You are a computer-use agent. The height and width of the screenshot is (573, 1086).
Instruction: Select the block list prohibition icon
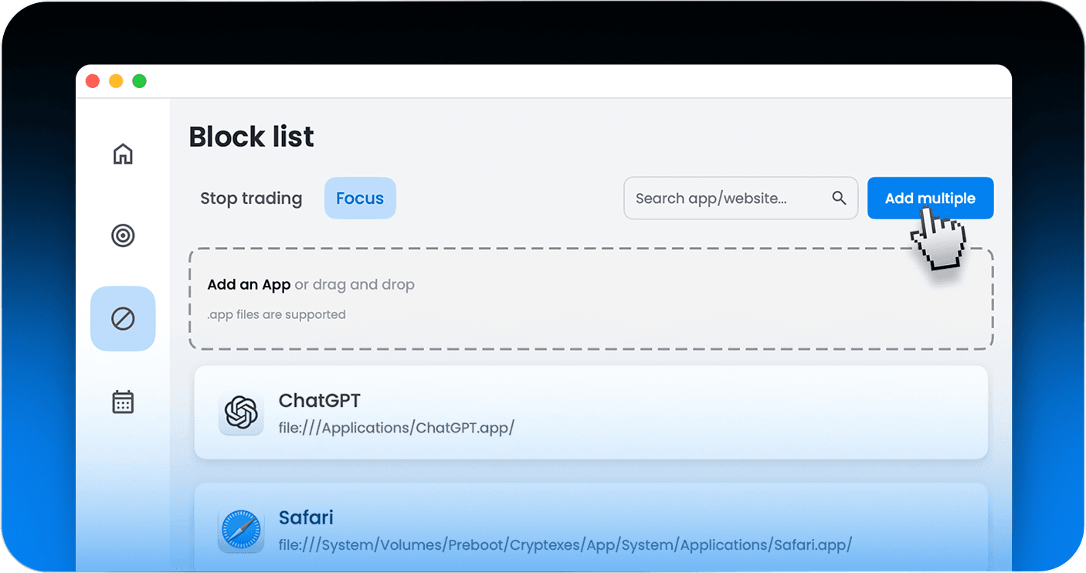[123, 318]
